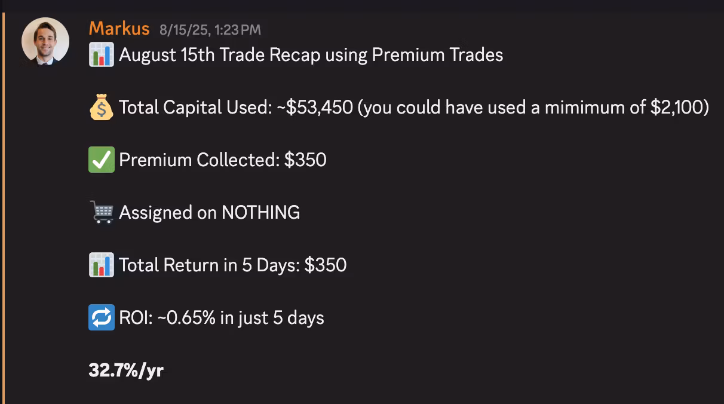Click the bold 32.7%/yr text
Viewport: 724px width, 404px height.
pyautogui.click(x=126, y=370)
